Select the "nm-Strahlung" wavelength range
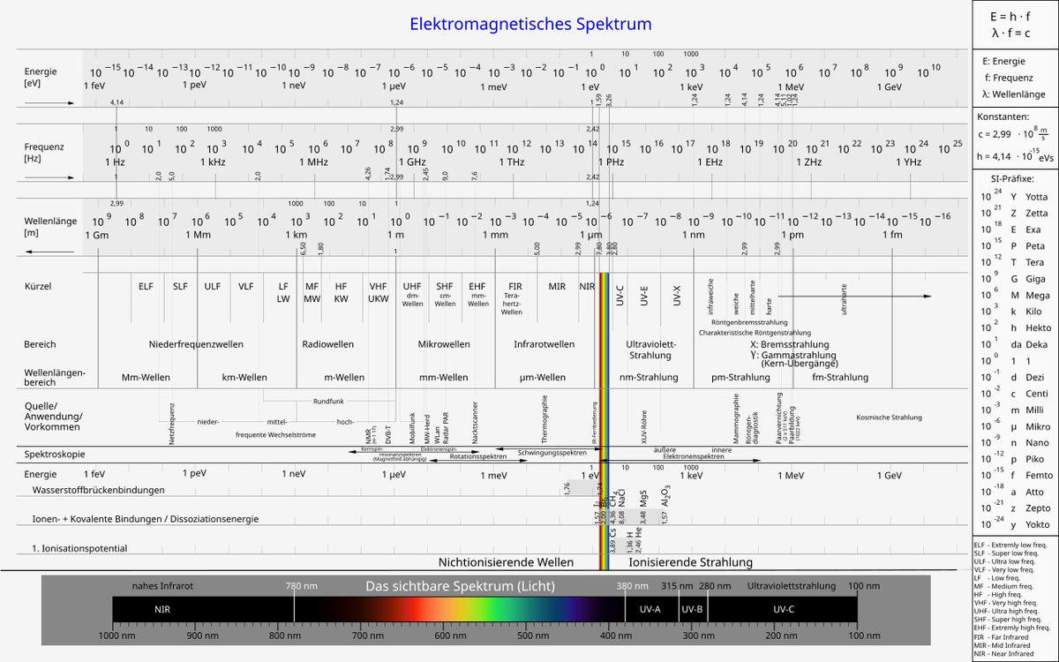1059x662 pixels. [x=649, y=377]
